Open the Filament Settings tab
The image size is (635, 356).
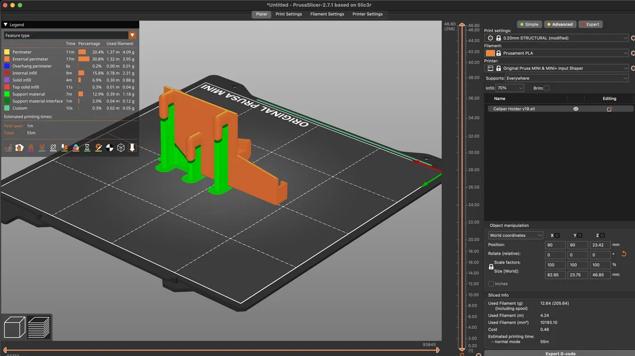pos(327,14)
